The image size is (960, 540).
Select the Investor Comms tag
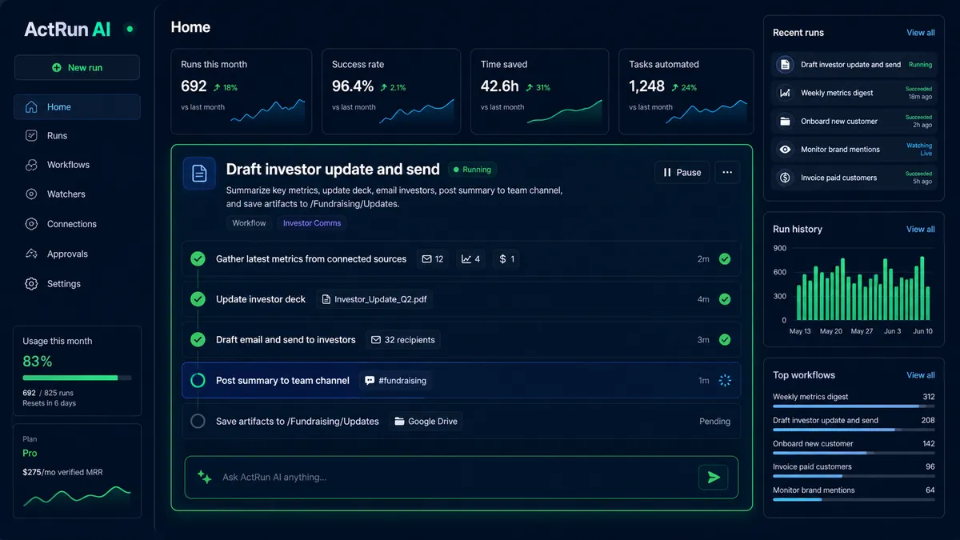pos(312,223)
